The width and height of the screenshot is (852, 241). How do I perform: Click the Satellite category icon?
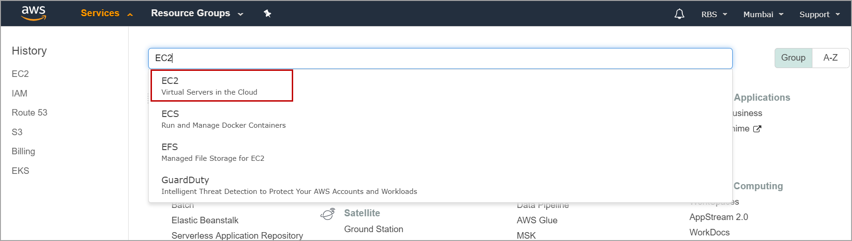pos(328,213)
